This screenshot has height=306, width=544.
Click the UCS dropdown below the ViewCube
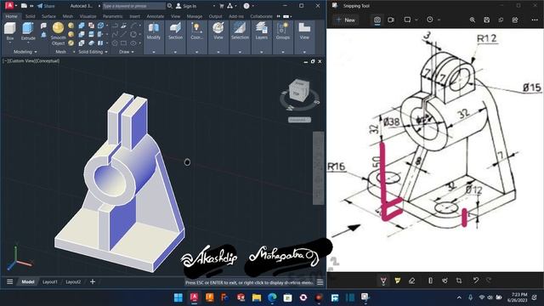299,120
